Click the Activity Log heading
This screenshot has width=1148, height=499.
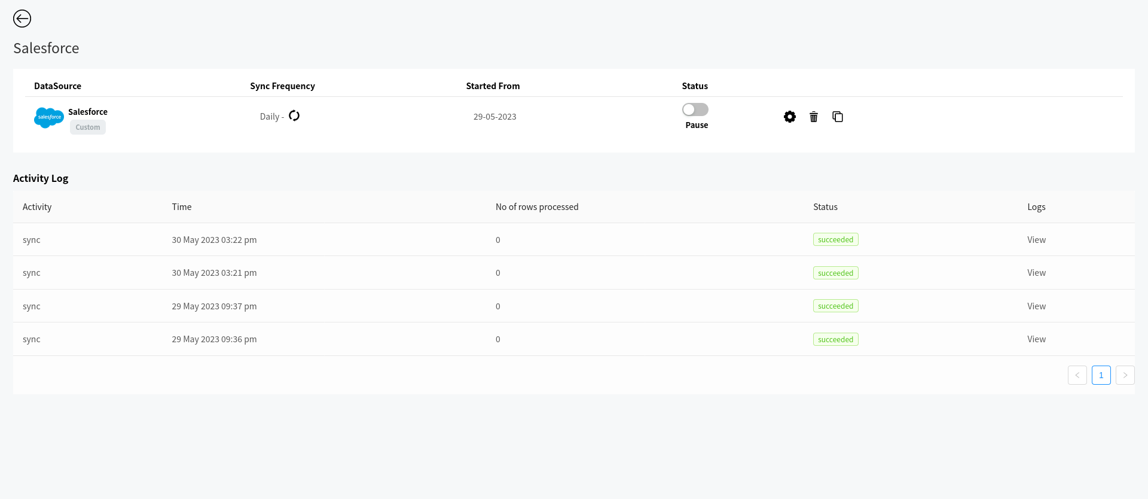[41, 178]
